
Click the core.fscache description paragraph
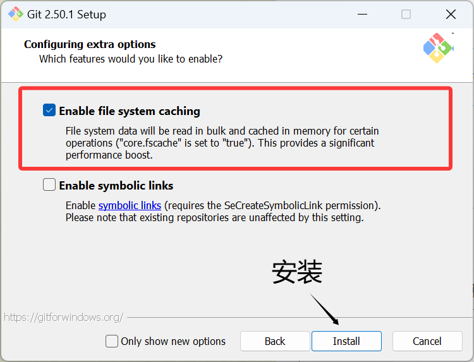point(221,143)
